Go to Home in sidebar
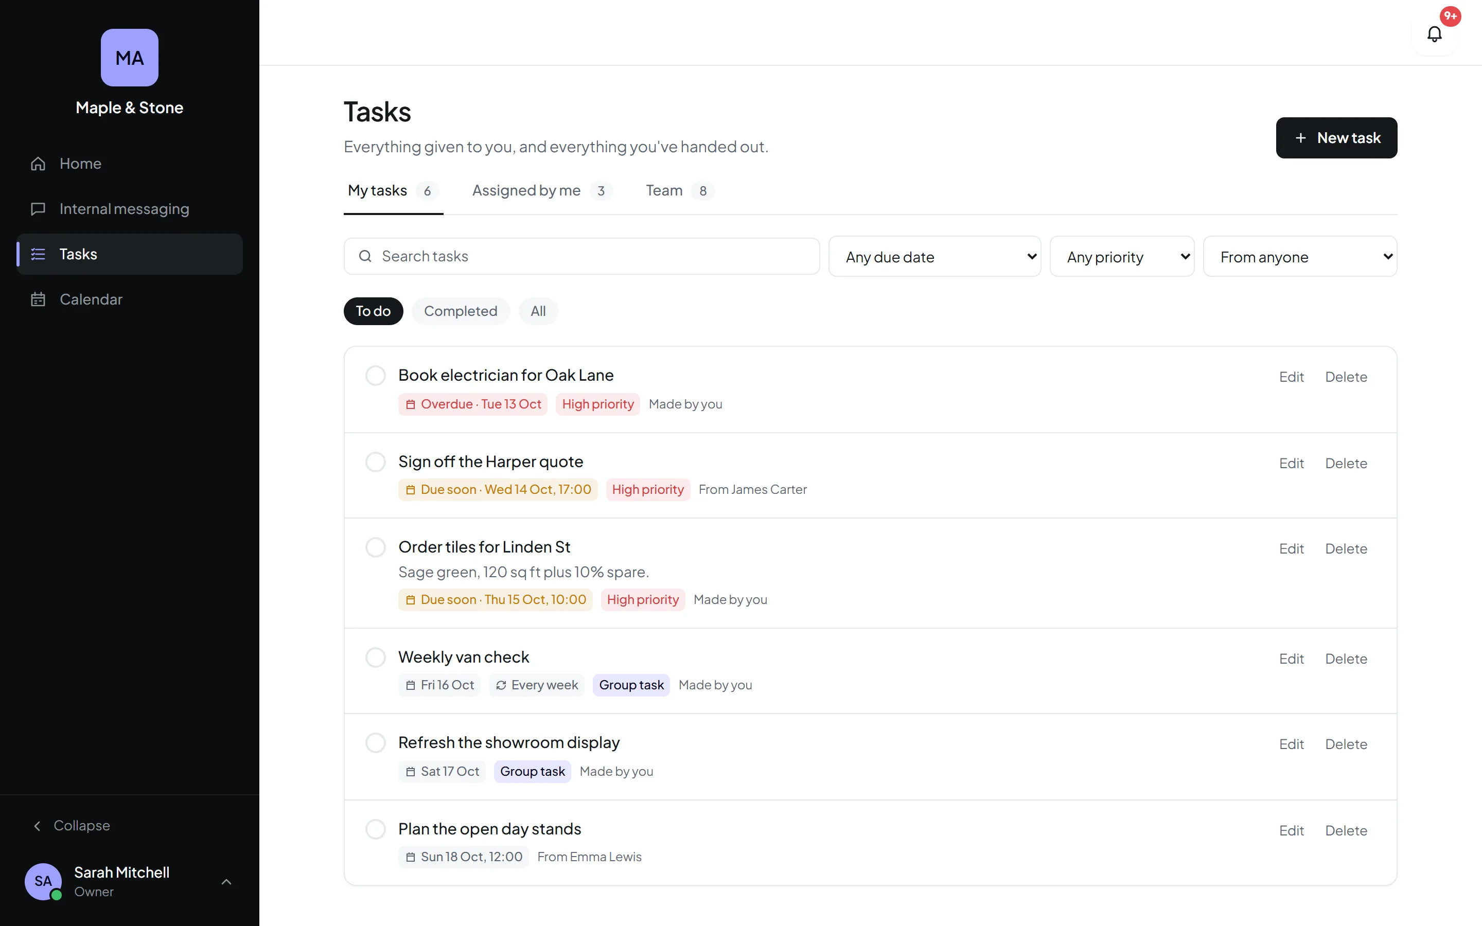Screen dimensions: 1482x926 pyautogui.click(x=129, y=164)
